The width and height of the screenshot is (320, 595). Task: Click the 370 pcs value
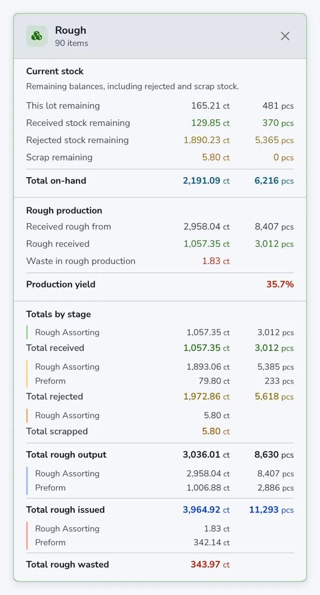tap(278, 123)
